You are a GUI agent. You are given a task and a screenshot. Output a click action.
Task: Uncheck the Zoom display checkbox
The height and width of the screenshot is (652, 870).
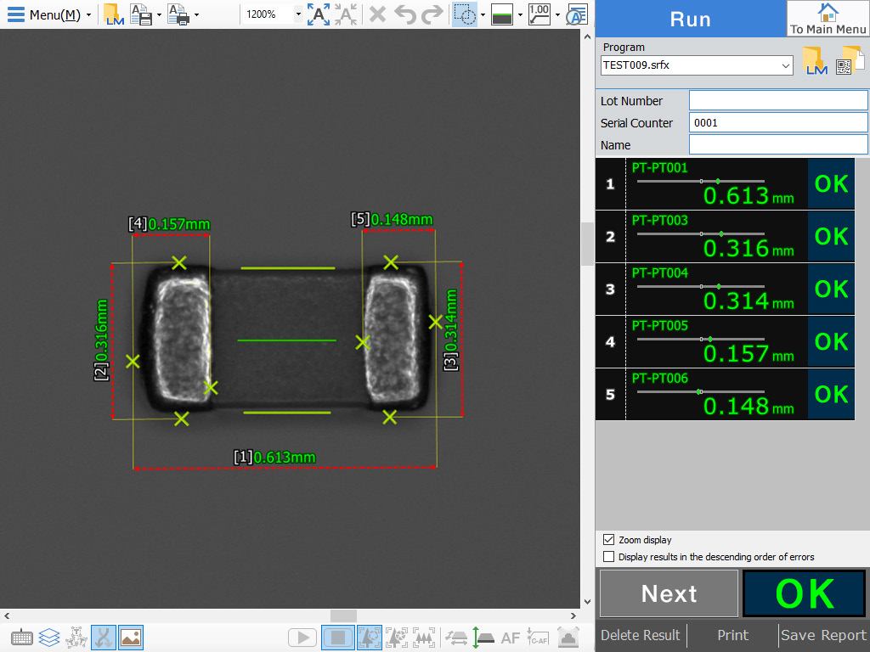click(x=608, y=540)
